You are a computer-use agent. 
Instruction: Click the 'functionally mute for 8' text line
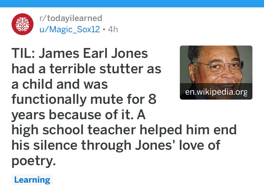click(84, 100)
